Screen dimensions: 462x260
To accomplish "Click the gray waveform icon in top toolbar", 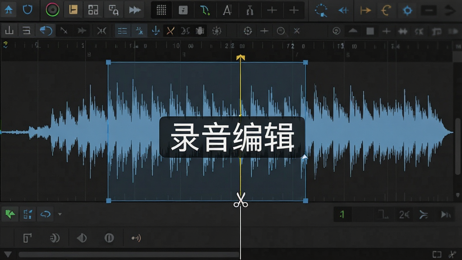I will (x=134, y=10).
